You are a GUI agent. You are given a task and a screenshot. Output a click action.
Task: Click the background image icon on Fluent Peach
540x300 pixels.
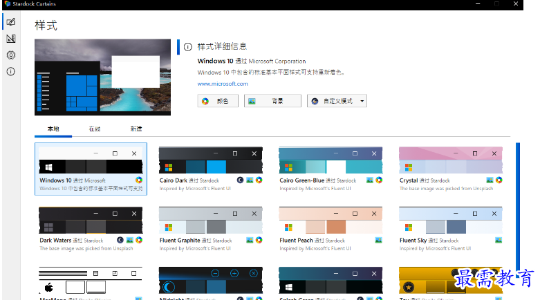pyautogui.click(x=378, y=240)
